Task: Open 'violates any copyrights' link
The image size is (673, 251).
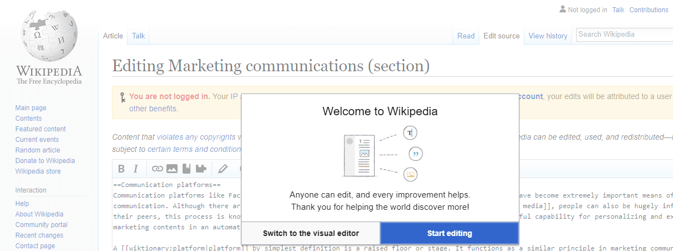Action: (x=196, y=137)
